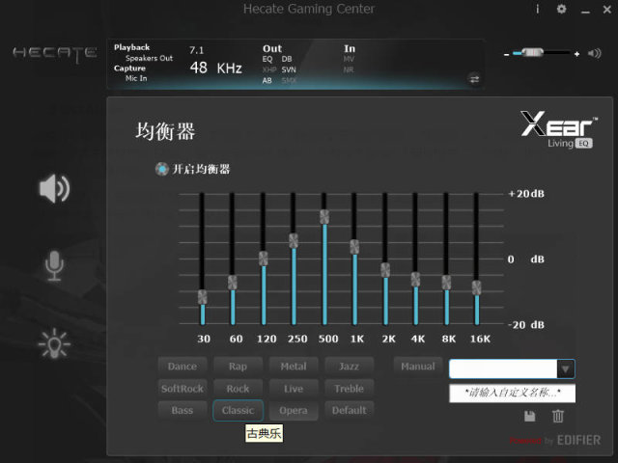Apply the SoftRock EQ preset
Image resolution: width=618 pixels, height=463 pixels.
pyautogui.click(x=183, y=389)
